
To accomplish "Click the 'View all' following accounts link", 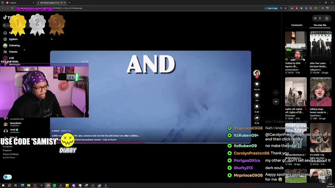I will click(x=13, y=137).
